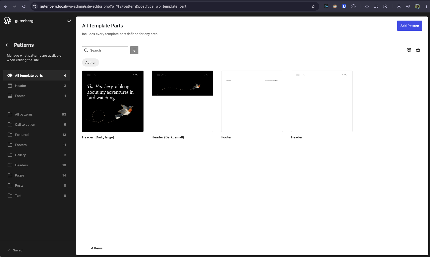This screenshot has width=430, height=257.
Task: Open the Author filter chip
Action: click(x=90, y=62)
